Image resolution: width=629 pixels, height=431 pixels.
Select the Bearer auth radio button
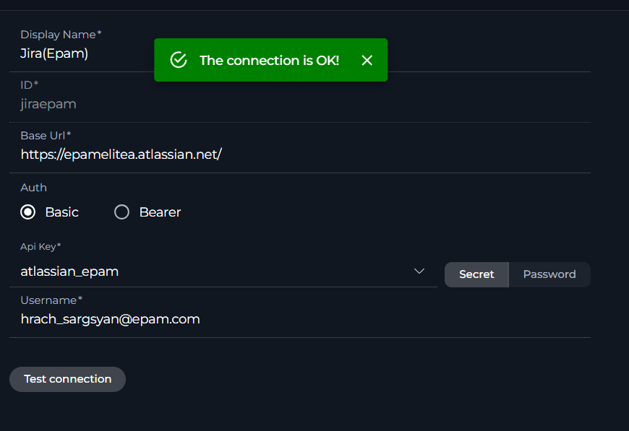click(x=122, y=212)
